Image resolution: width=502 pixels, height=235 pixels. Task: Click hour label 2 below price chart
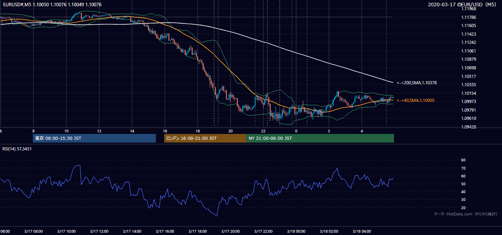click(x=329, y=131)
